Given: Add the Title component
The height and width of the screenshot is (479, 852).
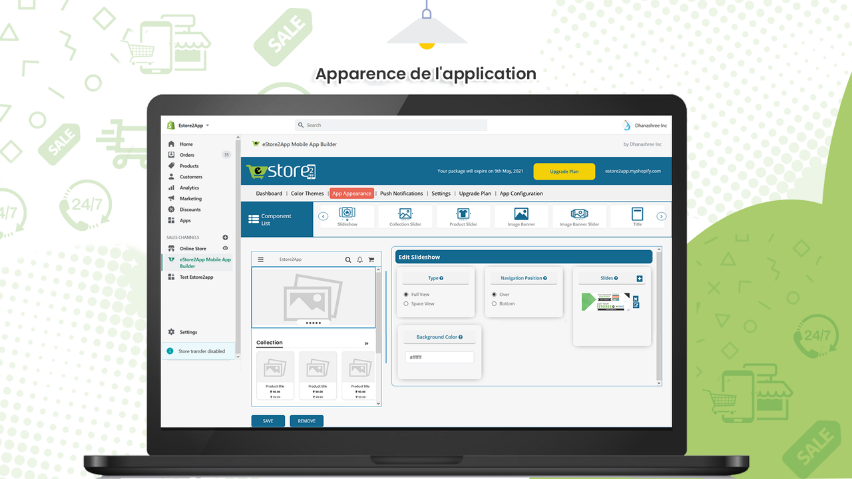Looking at the screenshot, I should tap(637, 217).
